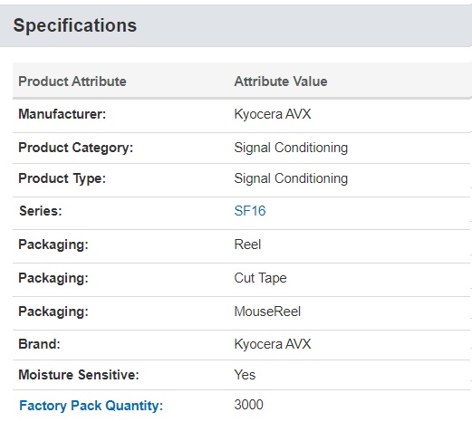Image resolution: width=472 pixels, height=422 pixels.
Task: Select the Product Category label
Action: click(76, 148)
